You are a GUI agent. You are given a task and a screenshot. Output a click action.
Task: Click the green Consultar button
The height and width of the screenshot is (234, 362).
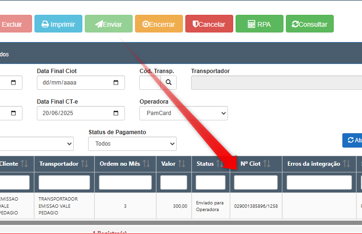(309, 24)
